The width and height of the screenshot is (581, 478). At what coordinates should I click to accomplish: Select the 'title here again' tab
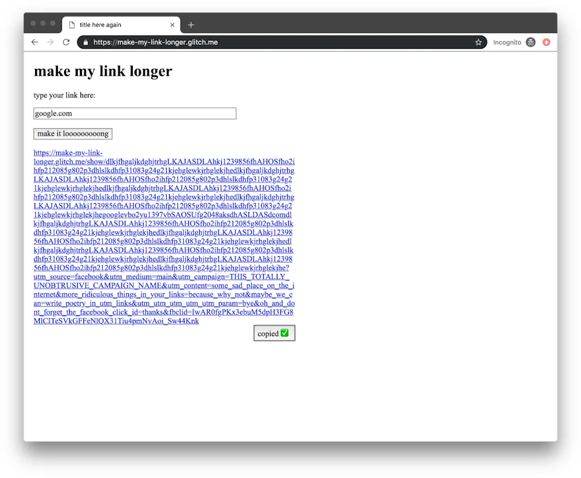113,24
